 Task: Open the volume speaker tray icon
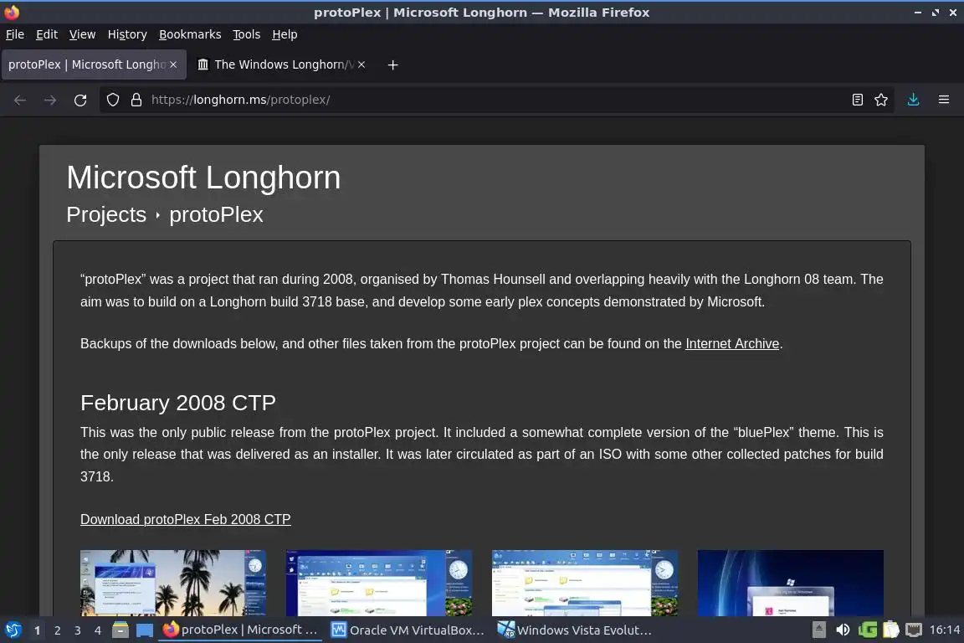[x=843, y=630]
